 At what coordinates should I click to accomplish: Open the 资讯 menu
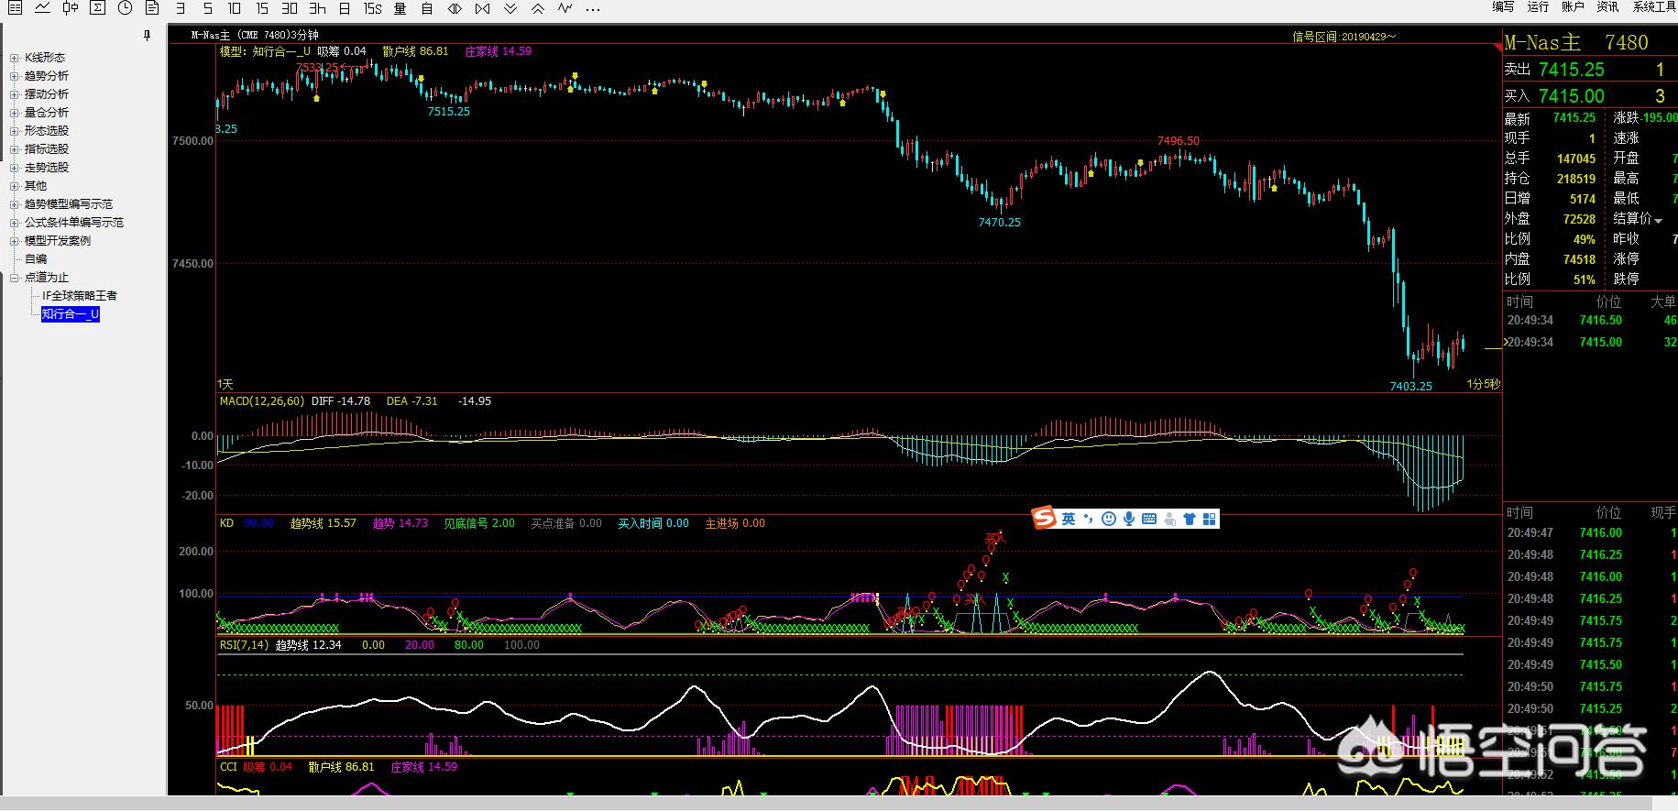pyautogui.click(x=1607, y=7)
